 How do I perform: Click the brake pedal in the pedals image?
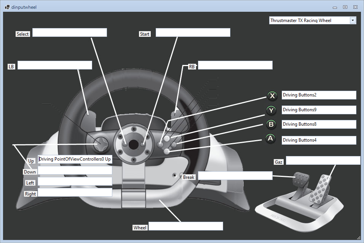point(301,179)
